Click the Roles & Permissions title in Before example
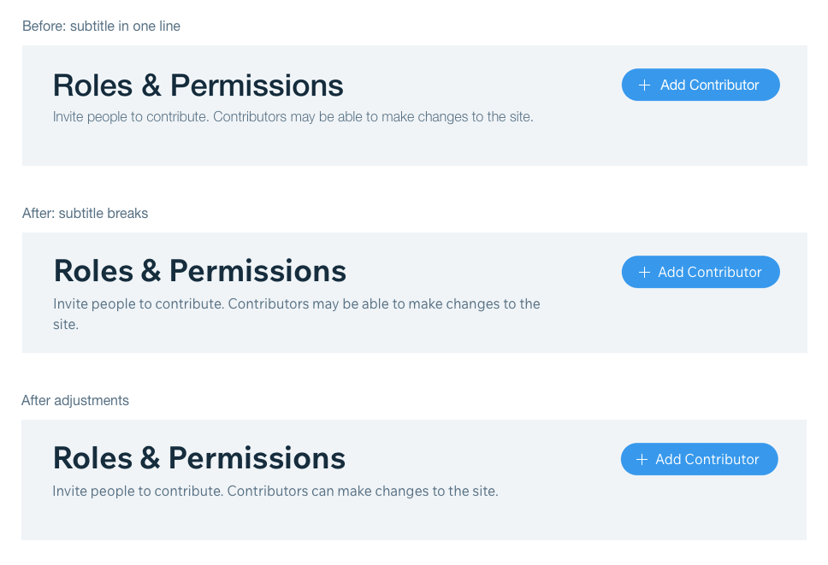 pos(198,85)
